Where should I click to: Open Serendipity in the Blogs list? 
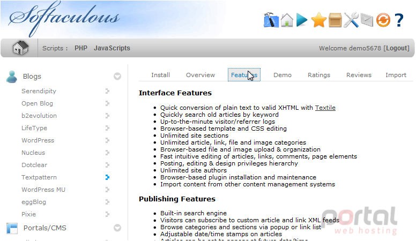click(39, 91)
